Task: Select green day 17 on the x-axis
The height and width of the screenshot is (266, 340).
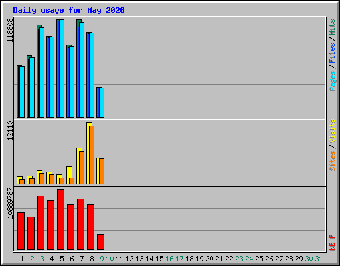Action: coord(179,259)
